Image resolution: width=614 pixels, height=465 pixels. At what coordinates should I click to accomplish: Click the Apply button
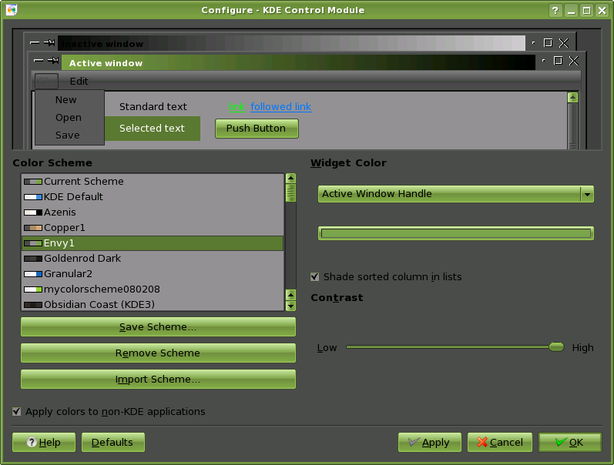pyautogui.click(x=430, y=443)
